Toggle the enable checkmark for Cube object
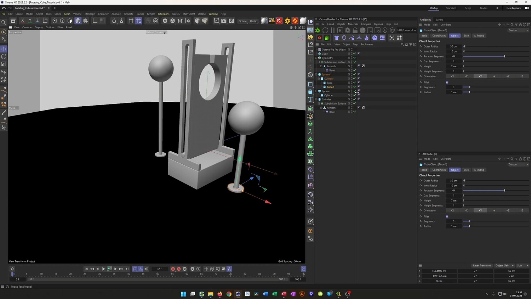 (354, 54)
